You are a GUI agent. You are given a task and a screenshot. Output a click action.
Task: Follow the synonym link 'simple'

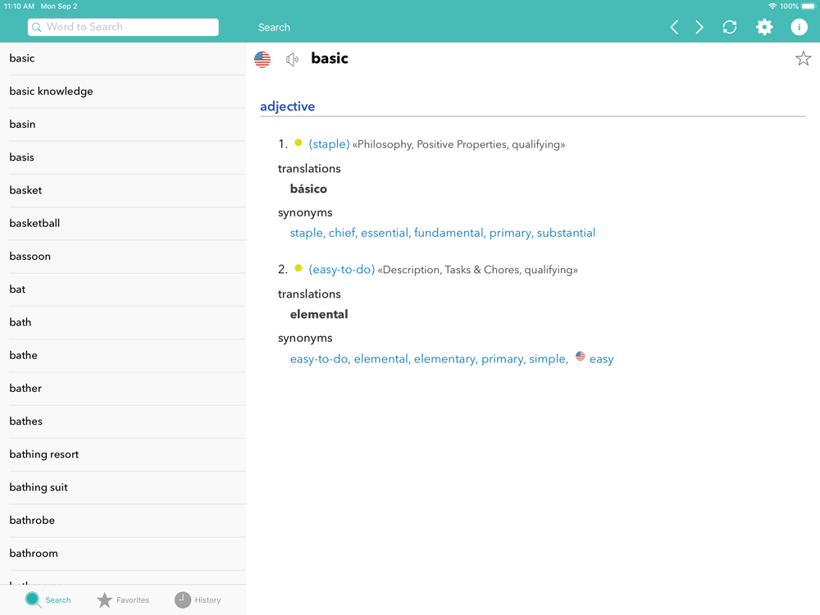[547, 359]
